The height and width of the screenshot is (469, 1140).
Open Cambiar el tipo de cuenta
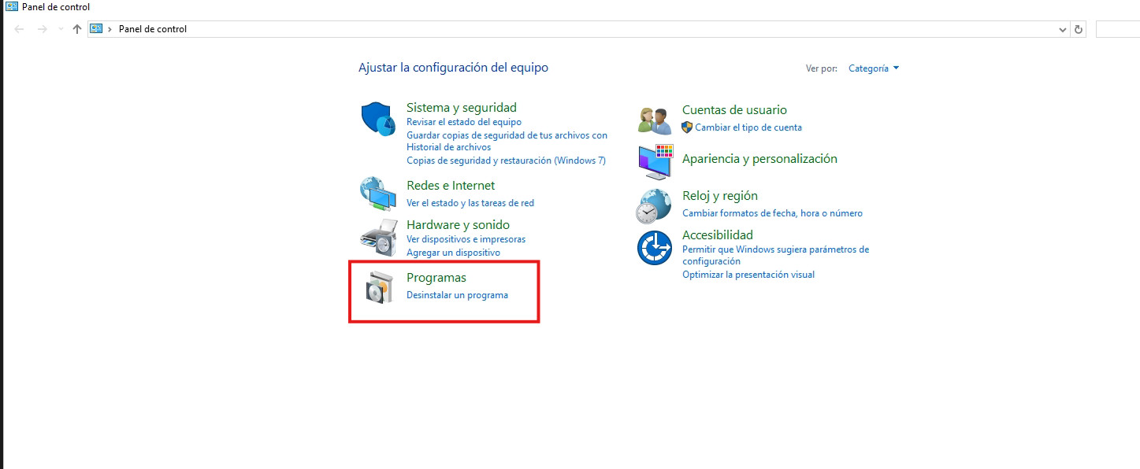[x=748, y=127]
